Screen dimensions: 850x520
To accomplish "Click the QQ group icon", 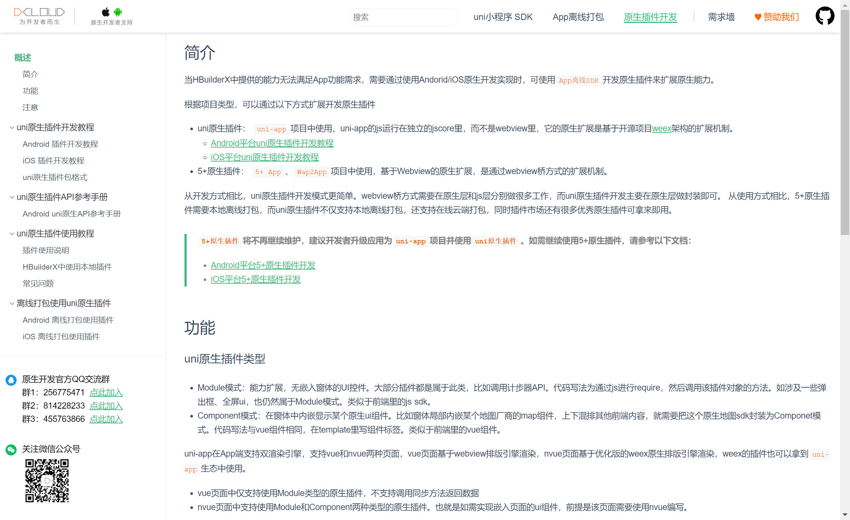I will 11,380.
